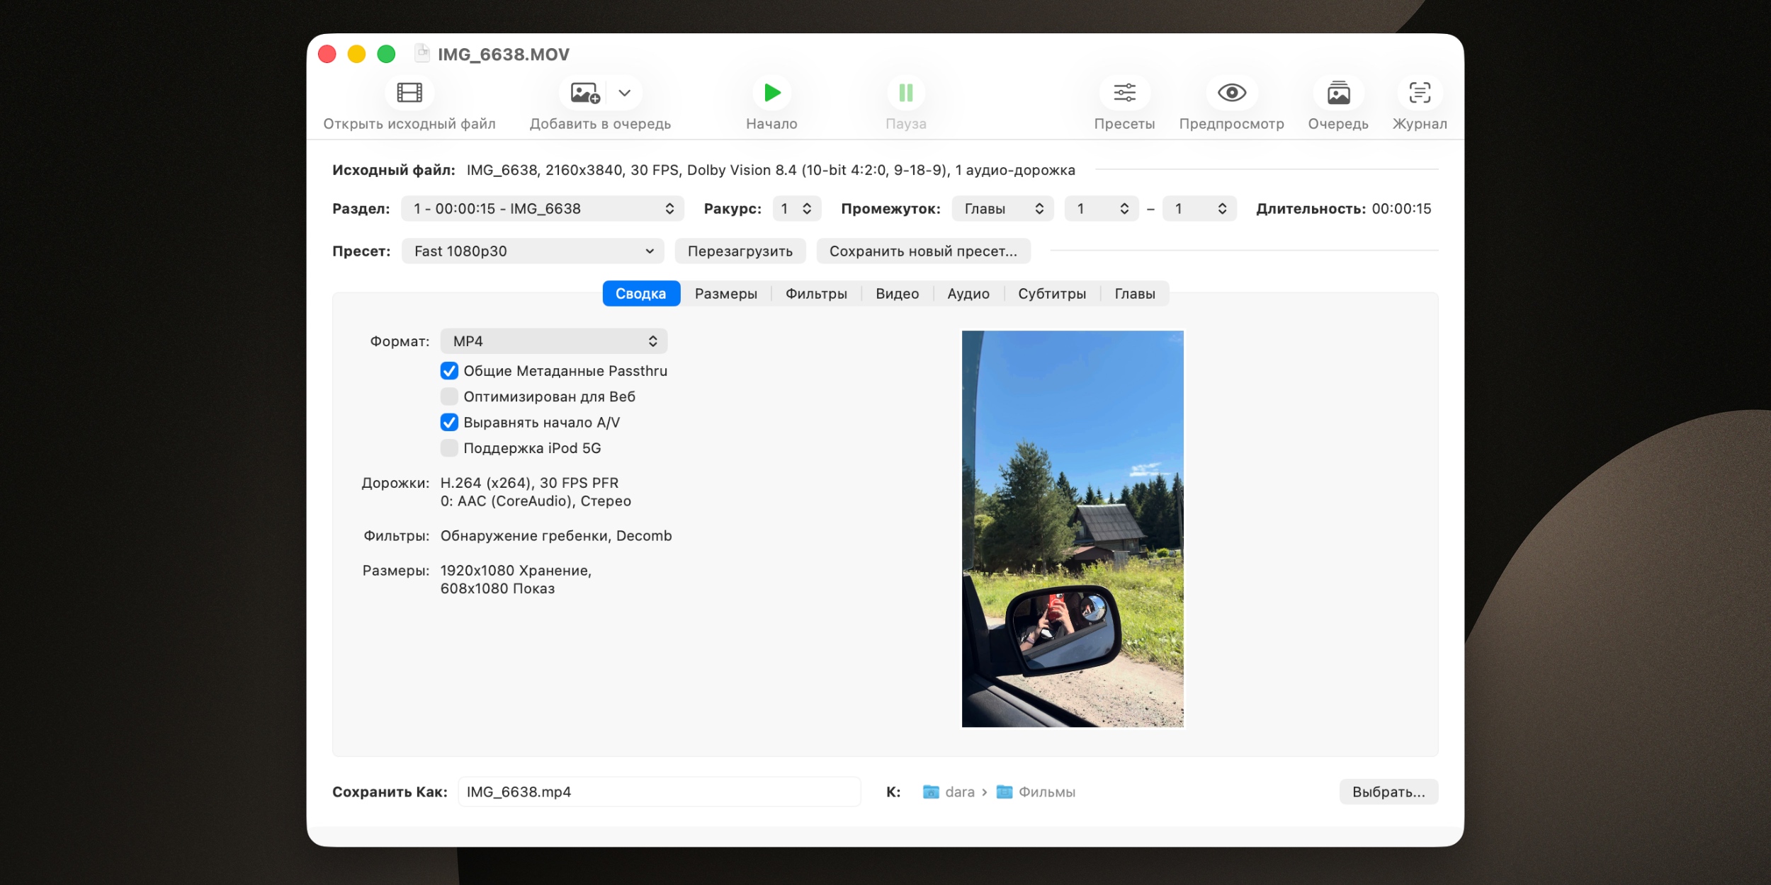Click the Обнаружение гребенки, Decomb text
The image size is (1771, 885).
556,536
